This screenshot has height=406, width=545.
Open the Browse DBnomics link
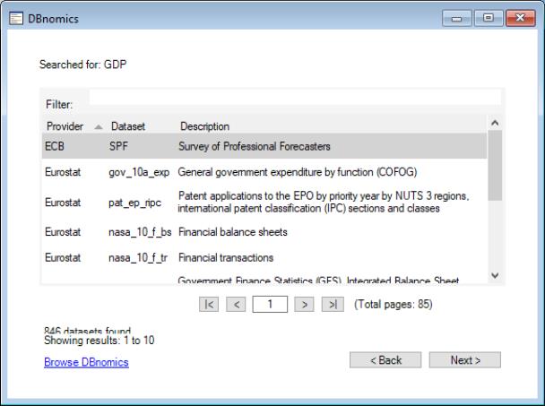point(86,362)
